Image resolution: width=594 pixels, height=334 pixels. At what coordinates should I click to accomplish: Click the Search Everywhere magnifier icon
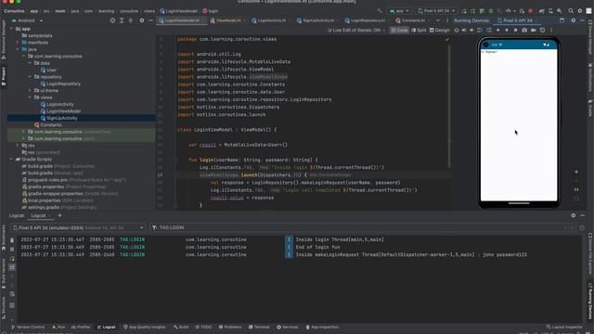tap(571, 11)
